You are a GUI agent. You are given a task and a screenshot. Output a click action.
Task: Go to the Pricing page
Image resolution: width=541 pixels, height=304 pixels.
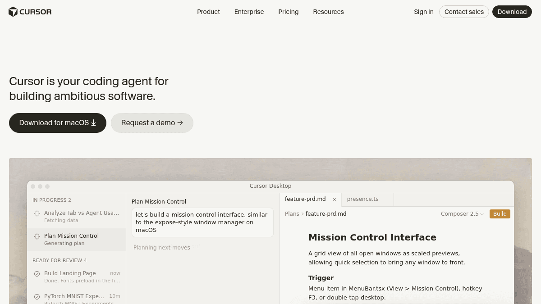(x=289, y=12)
